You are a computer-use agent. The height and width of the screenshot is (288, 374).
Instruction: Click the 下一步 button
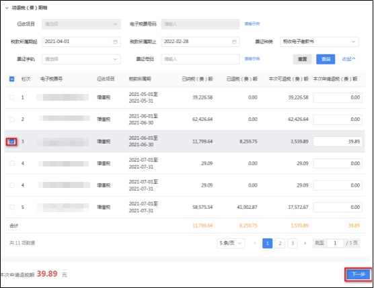(359, 275)
